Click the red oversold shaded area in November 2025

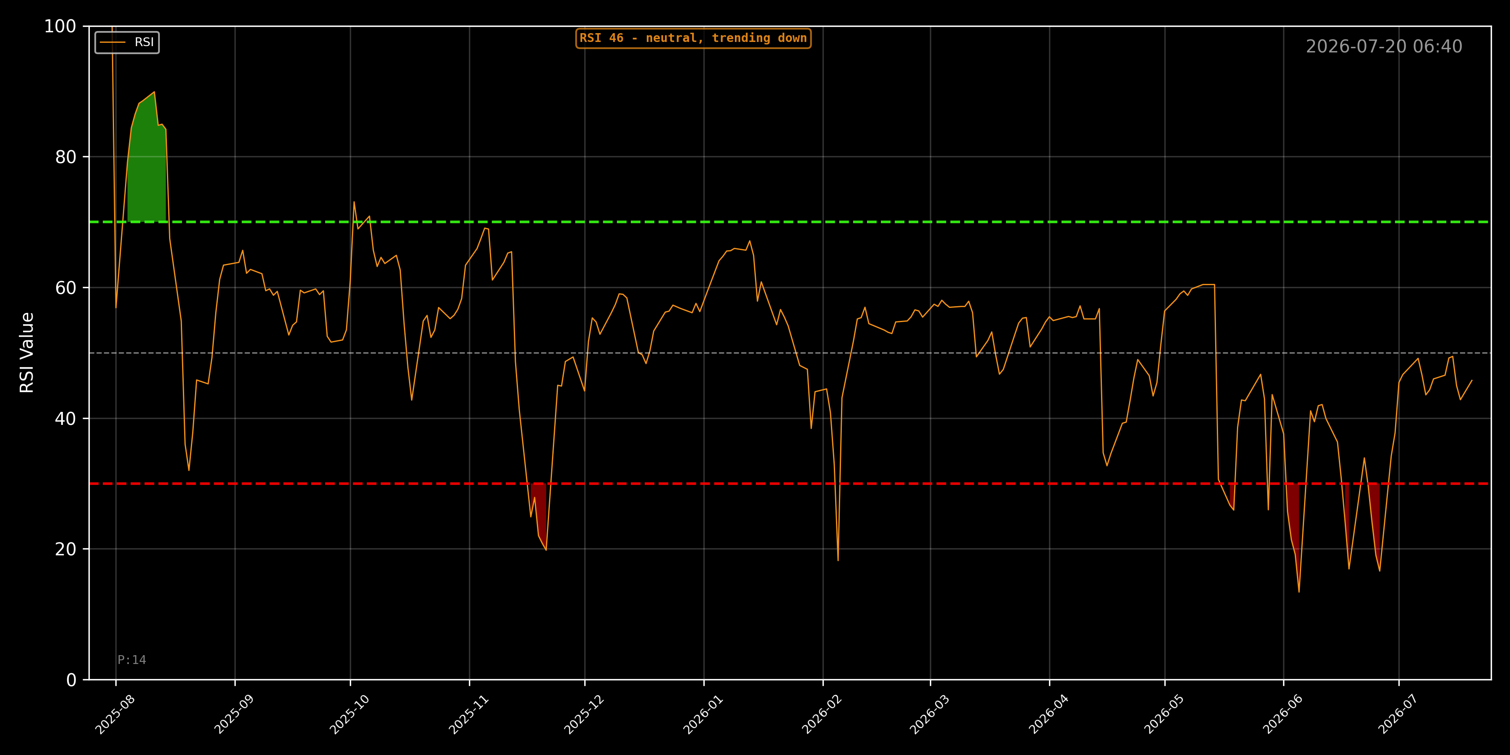(x=541, y=510)
